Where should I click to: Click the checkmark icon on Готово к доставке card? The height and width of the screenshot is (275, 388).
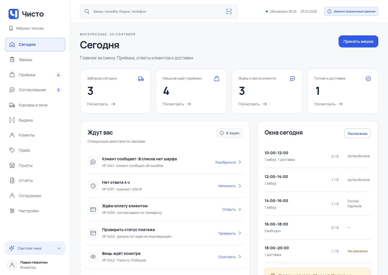(368, 79)
